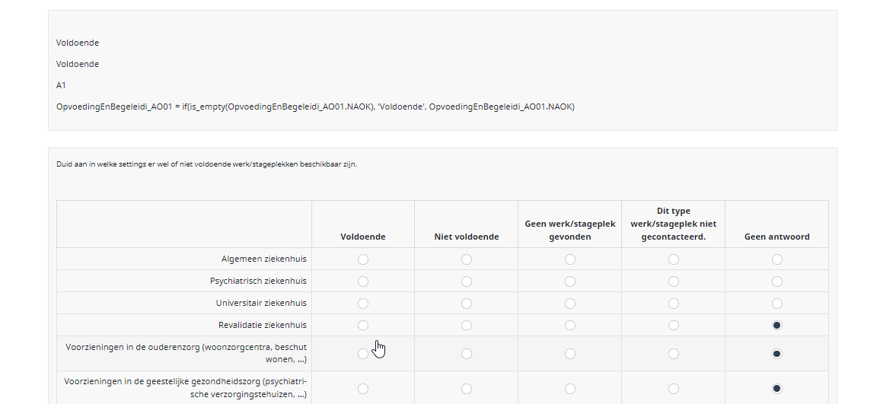Mark Geen werk/stageplek gevonden for Psychiatrisch ziekenhuis

coord(570,282)
